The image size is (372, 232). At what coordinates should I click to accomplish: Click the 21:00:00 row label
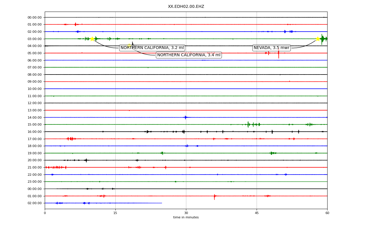[35, 167]
